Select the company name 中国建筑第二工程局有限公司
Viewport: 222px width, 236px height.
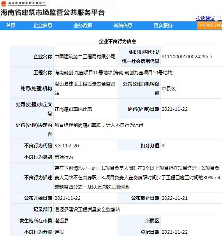coord(85,57)
